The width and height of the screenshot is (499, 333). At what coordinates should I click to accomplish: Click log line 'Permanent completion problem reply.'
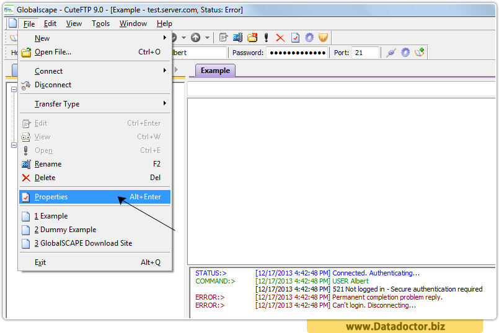pos(387,297)
